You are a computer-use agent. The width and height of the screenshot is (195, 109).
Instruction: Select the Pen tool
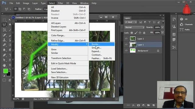(x=4, y=55)
